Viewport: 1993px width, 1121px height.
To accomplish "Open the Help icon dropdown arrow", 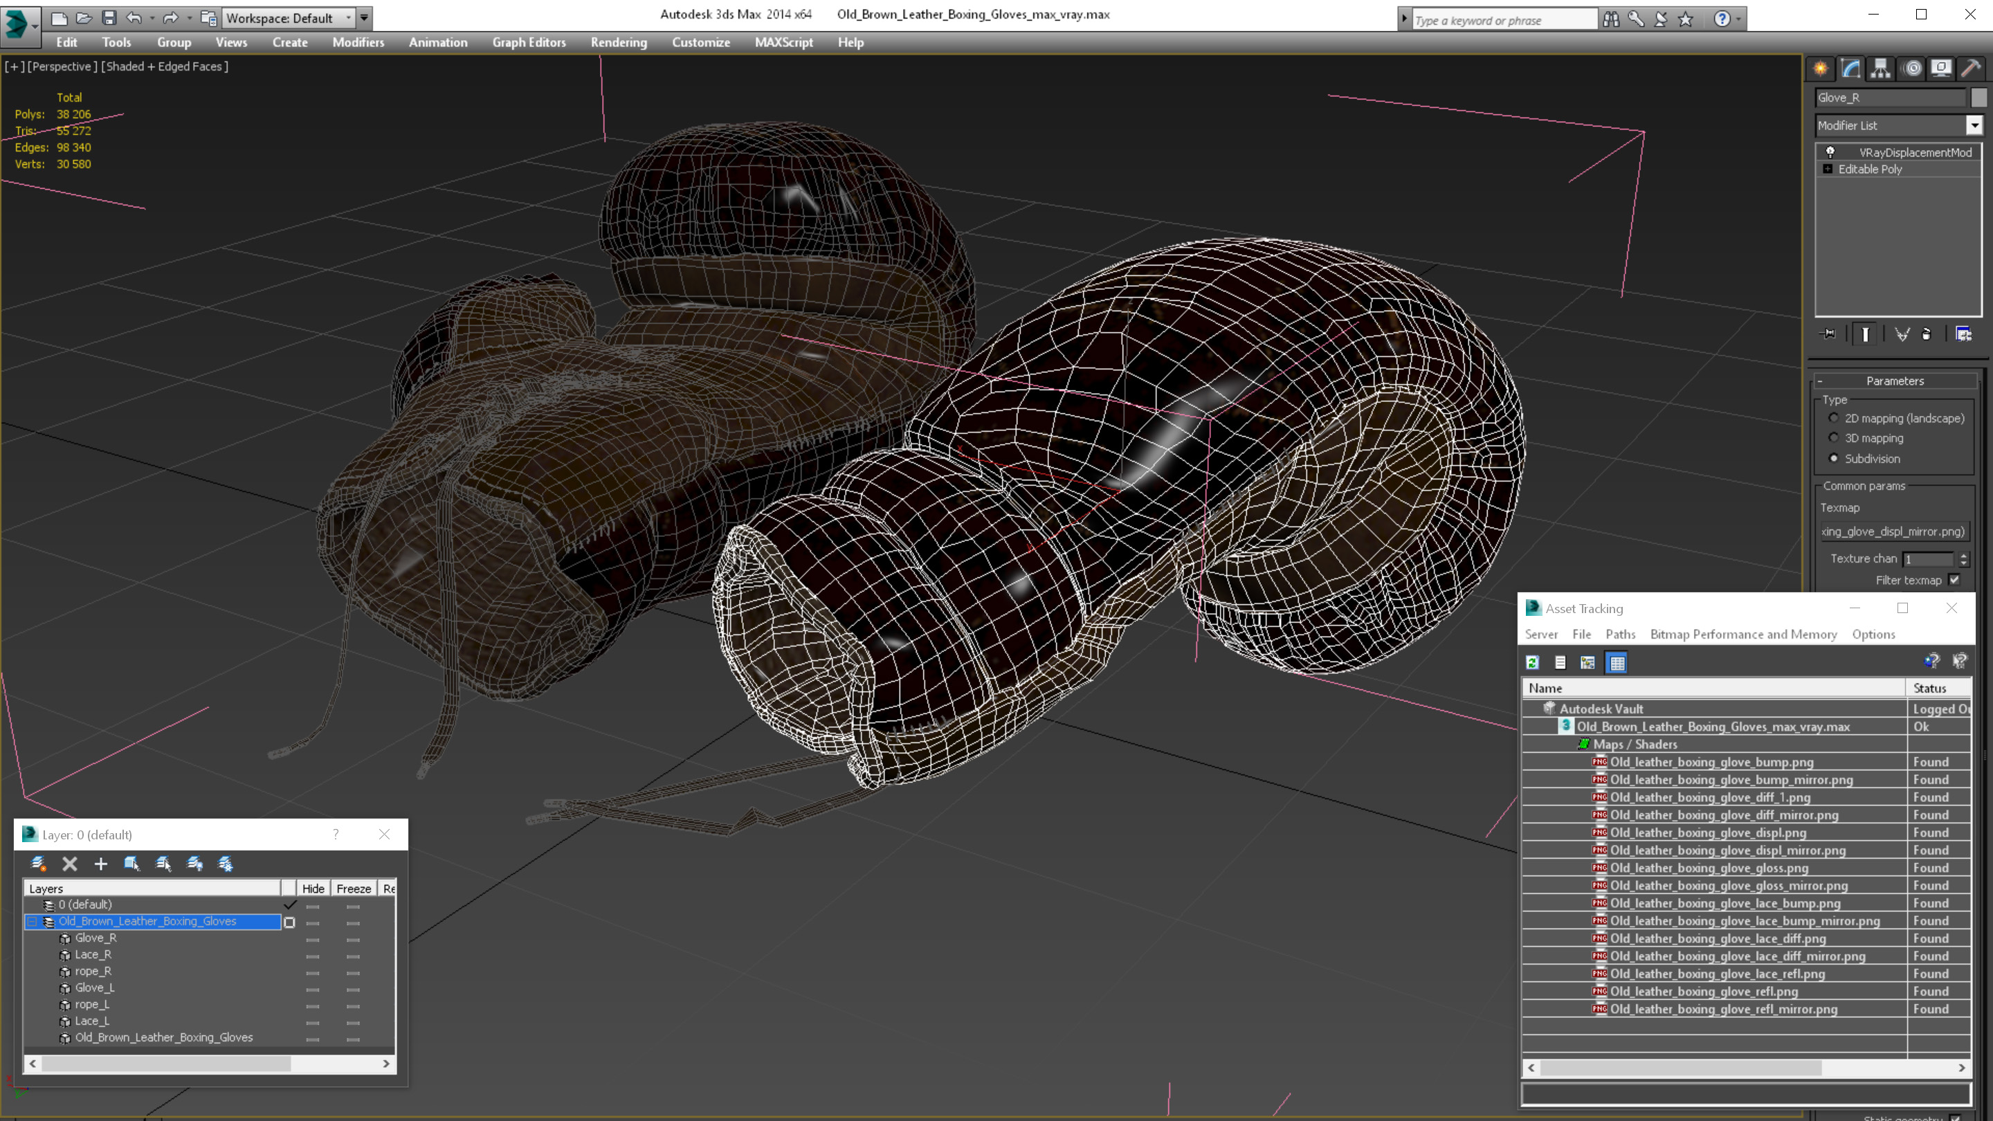I will tap(1738, 19).
